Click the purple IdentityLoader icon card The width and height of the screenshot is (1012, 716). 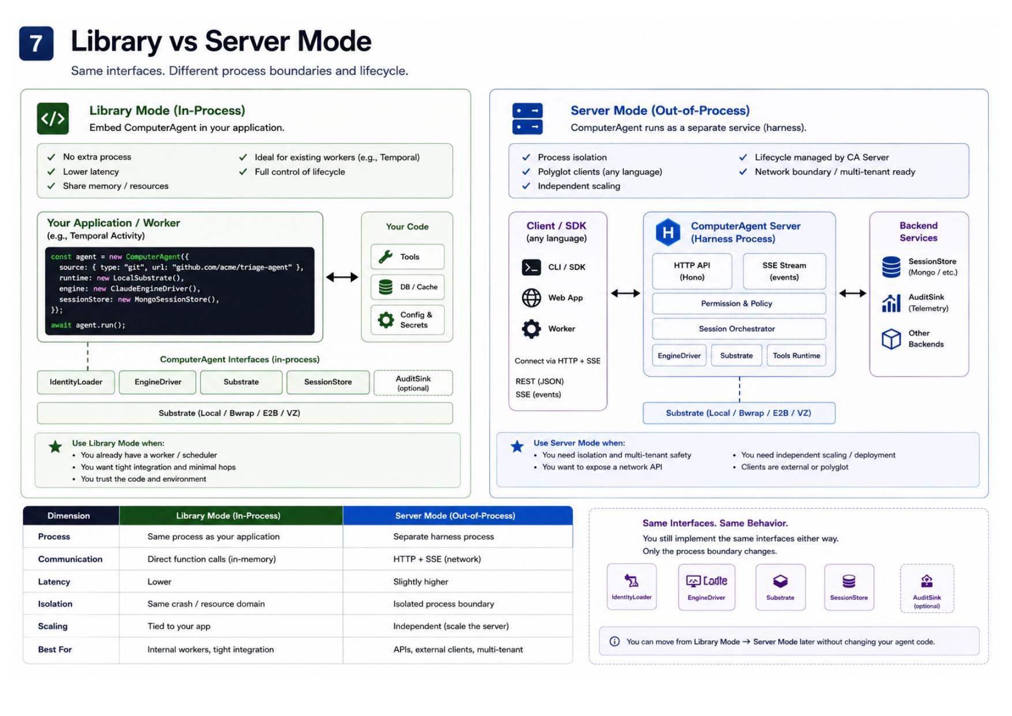coord(631,587)
